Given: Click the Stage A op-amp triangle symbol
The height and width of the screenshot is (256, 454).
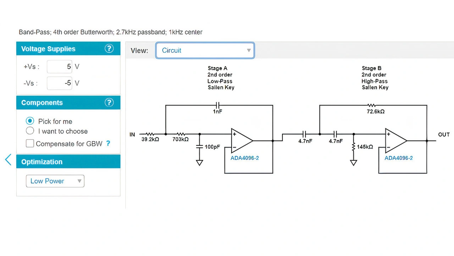Looking at the screenshot, I should (241, 141).
